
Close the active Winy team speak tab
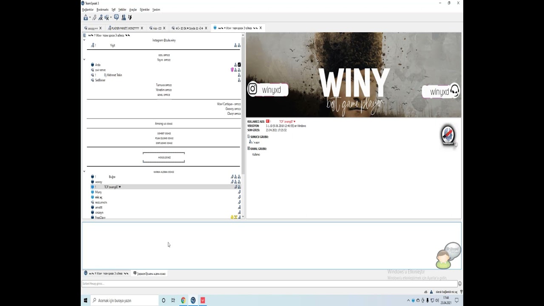click(261, 28)
